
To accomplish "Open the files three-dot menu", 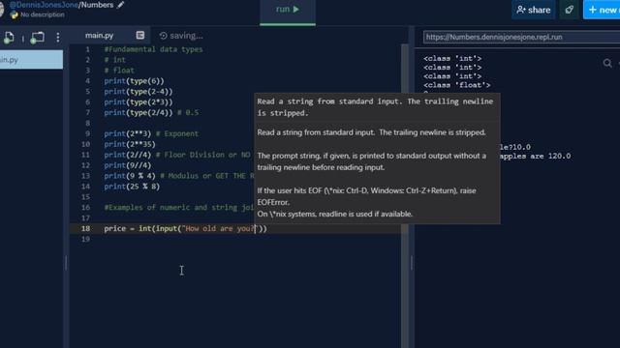I will click(58, 38).
